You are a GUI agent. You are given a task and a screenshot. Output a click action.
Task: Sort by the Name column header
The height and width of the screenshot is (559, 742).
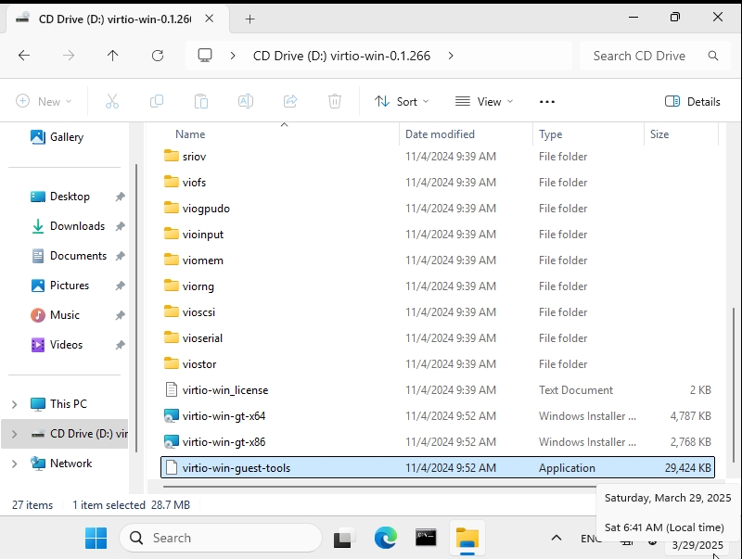tap(190, 134)
